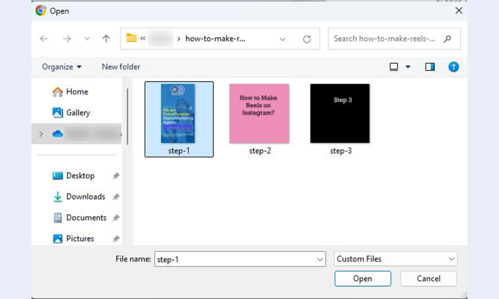499x299 pixels.
Task: Click the Back navigation arrow
Action: [44, 39]
